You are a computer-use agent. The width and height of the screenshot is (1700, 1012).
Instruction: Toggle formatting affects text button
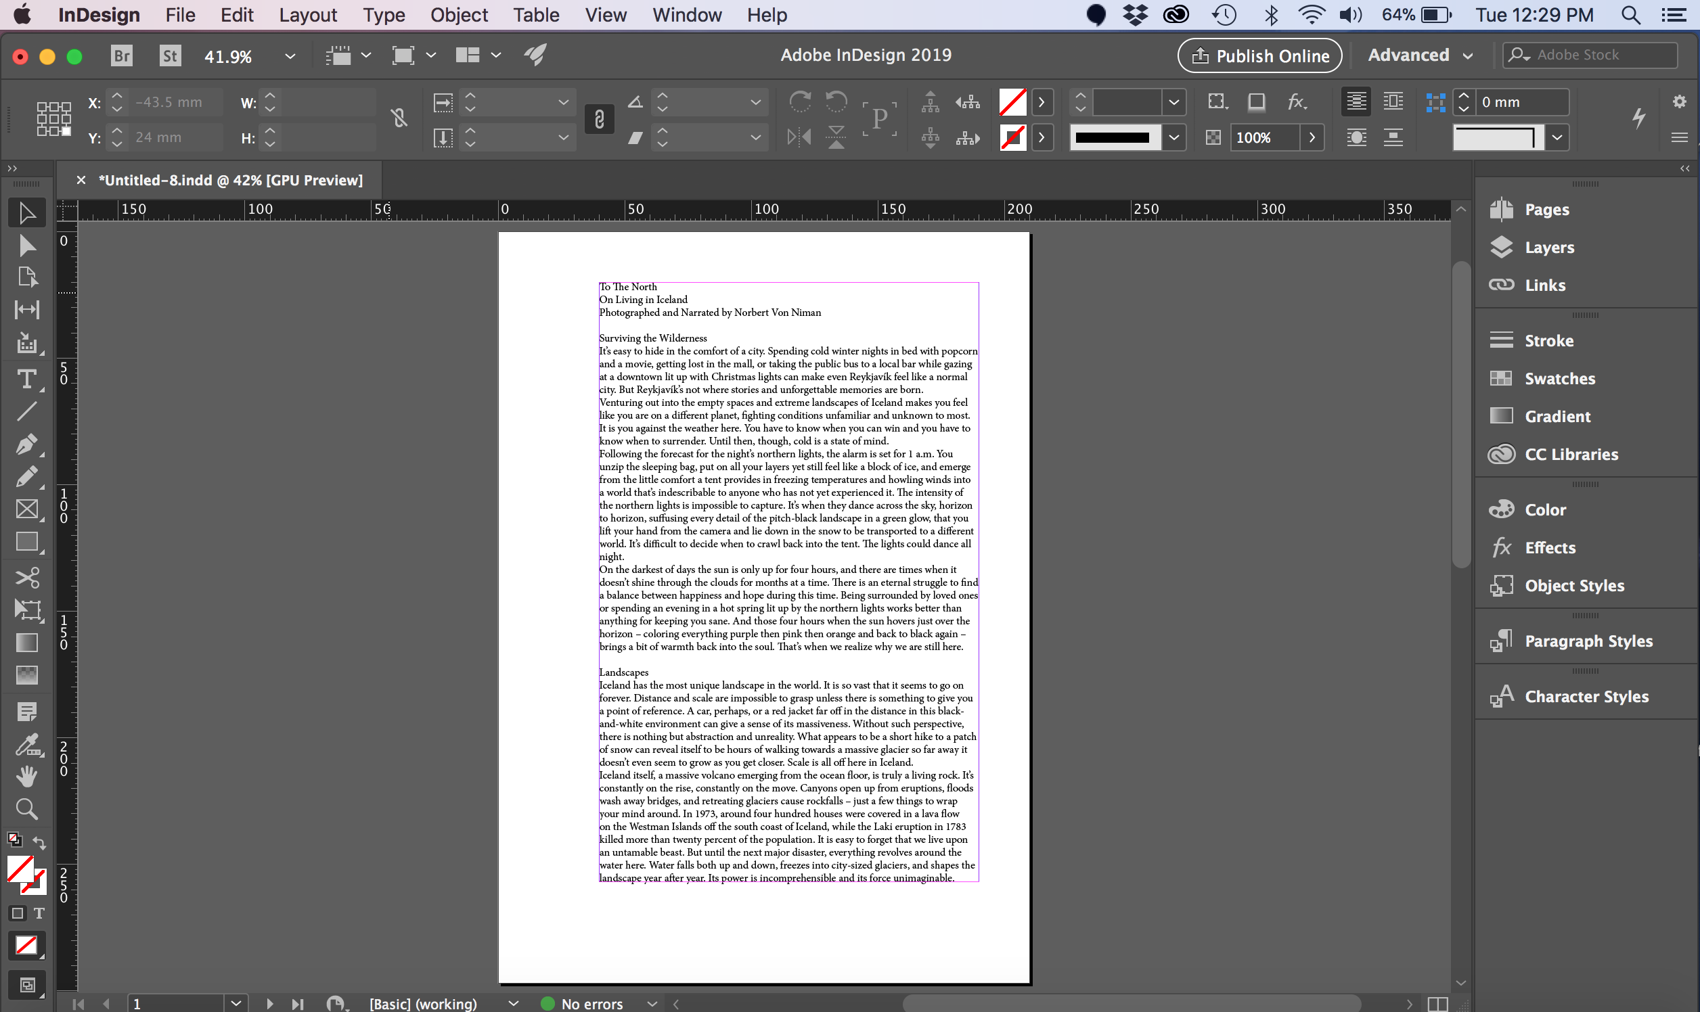[x=39, y=913]
